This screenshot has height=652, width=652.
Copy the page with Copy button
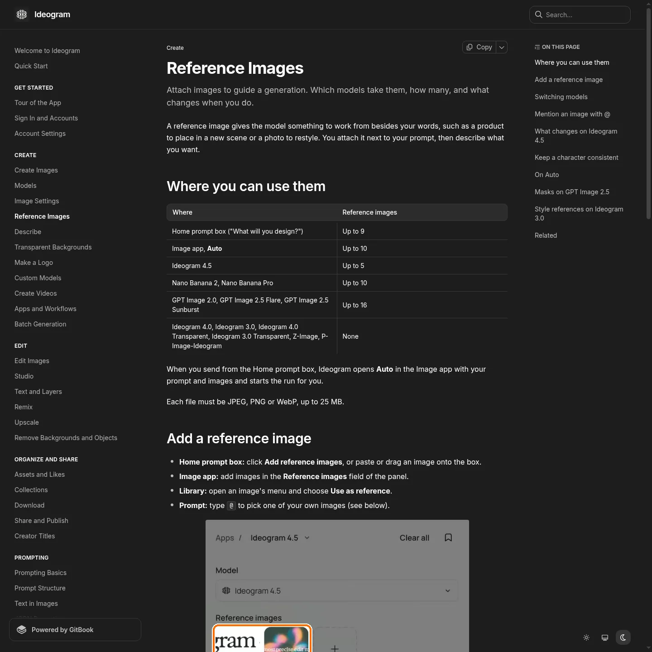479,47
